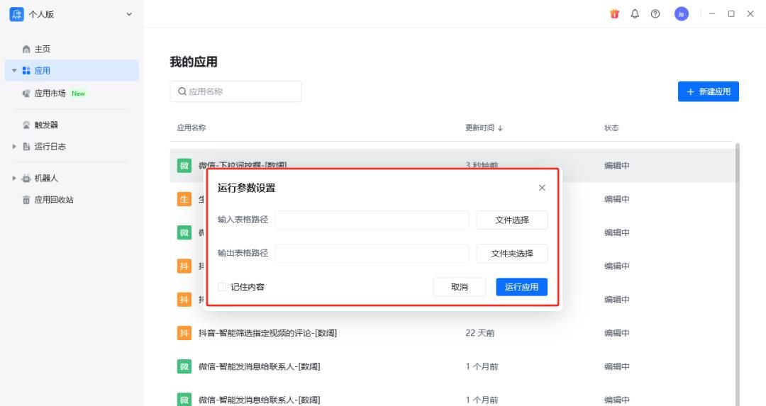Screen dimensions: 766x406
Task: Click the green 微 icon of first app row
Action: coord(184,165)
